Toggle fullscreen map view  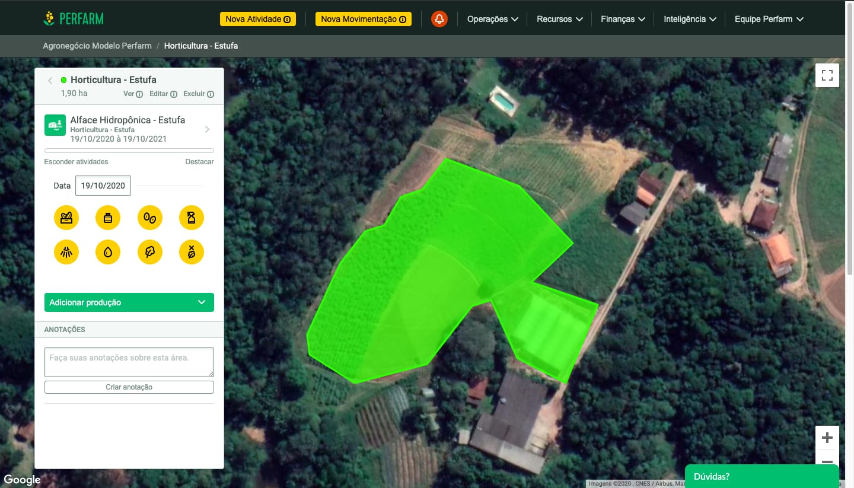pos(827,75)
